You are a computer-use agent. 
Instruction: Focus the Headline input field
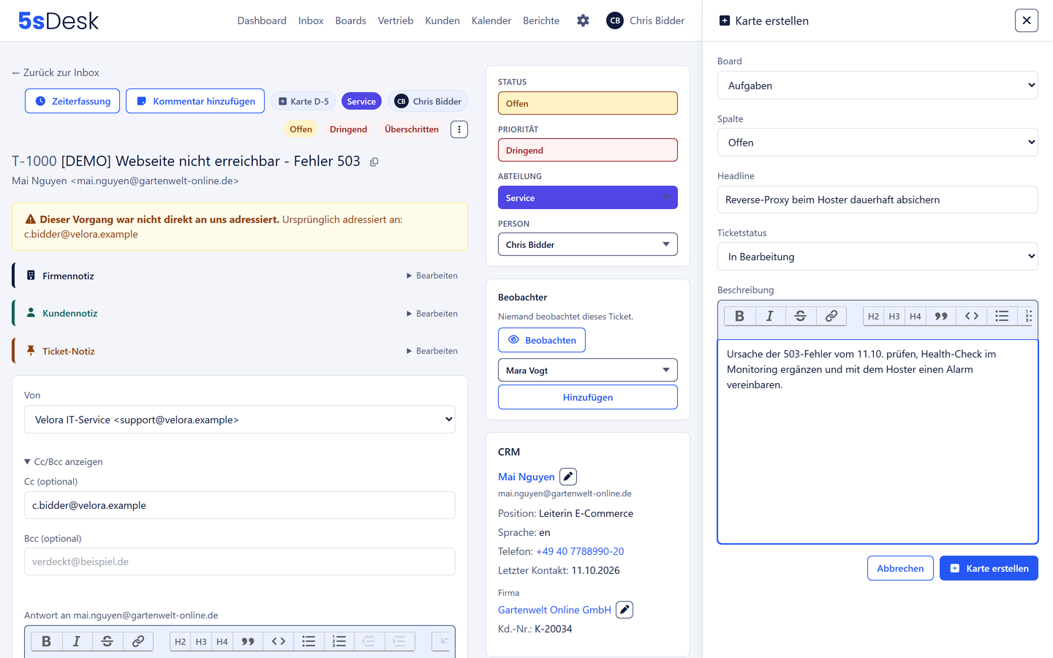click(x=877, y=200)
